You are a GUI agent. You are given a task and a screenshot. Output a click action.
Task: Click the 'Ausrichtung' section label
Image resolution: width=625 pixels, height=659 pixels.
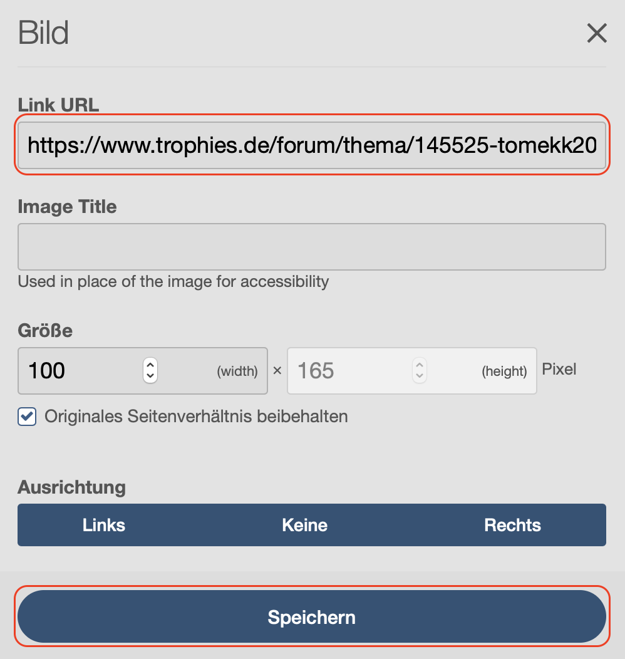click(x=71, y=487)
